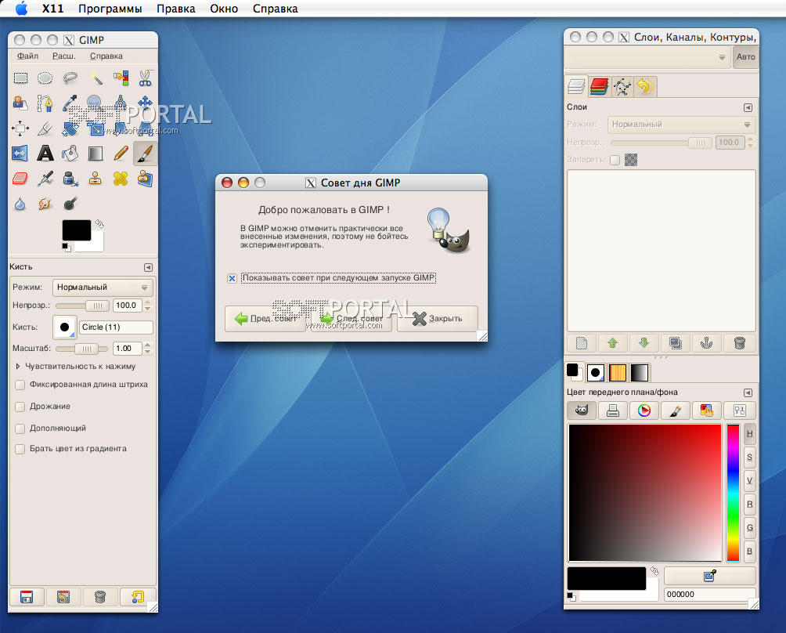Click the Закрыть button

point(437,318)
